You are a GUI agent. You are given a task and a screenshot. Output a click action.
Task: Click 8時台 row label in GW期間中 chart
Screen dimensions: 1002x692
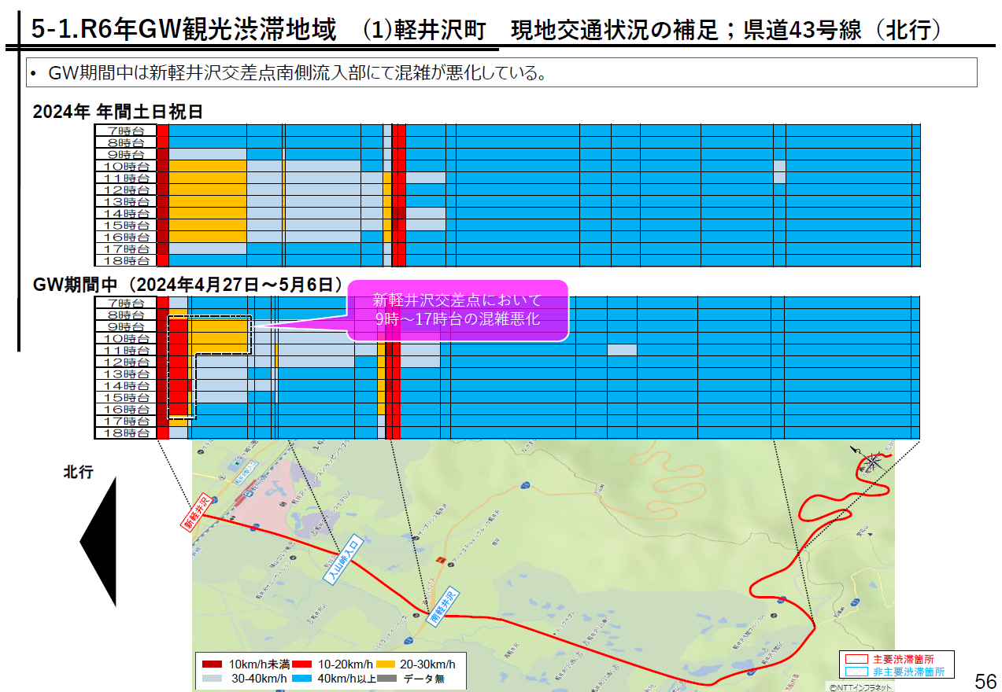coord(126,315)
